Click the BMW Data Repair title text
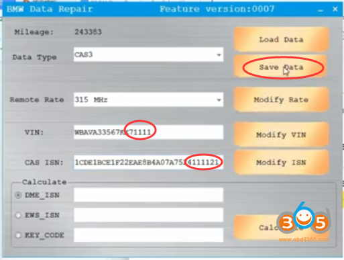This screenshot has height=260, width=344. pos(50,9)
